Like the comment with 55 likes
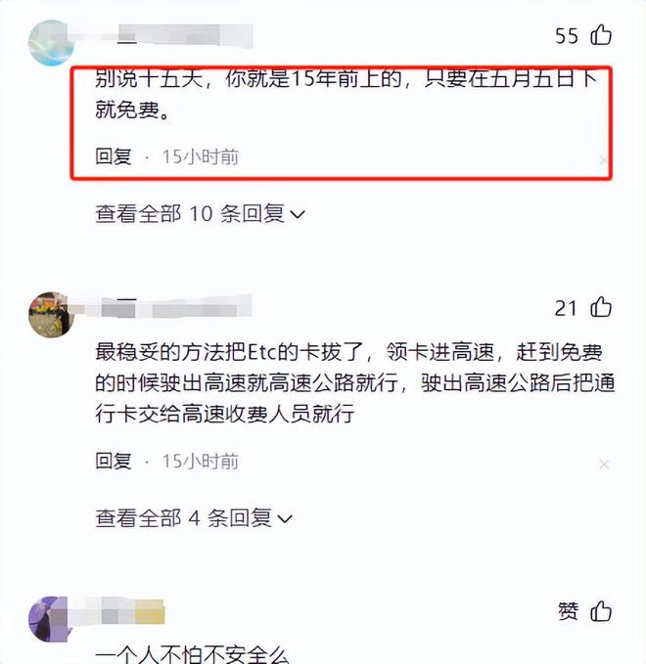The image size is (646, 664). click(601, 35)
